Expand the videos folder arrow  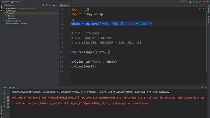point(6,16)
